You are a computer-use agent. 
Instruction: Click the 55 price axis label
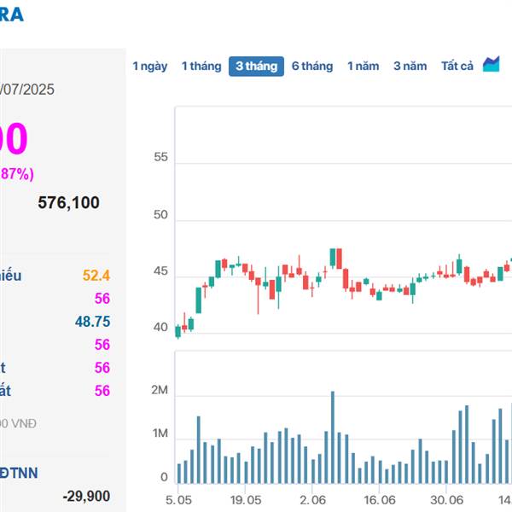pos(160,157)
